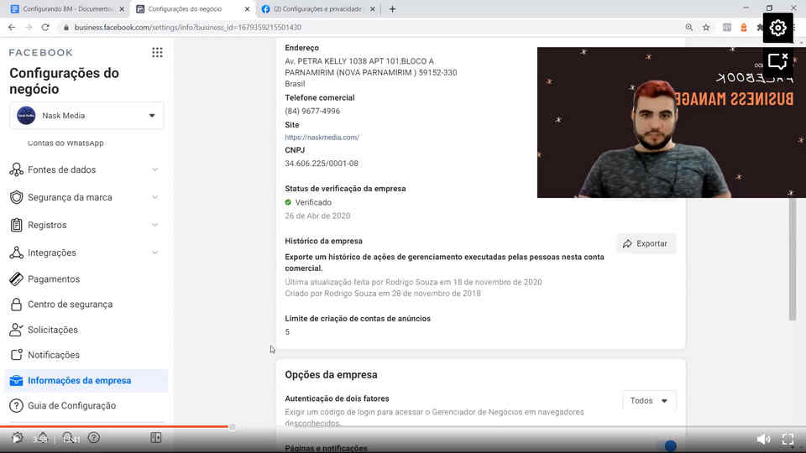Screen dimensions: 806x453
Task: Click the CNPJ number 34.606.225/0001-08
Action: point(322,164)
